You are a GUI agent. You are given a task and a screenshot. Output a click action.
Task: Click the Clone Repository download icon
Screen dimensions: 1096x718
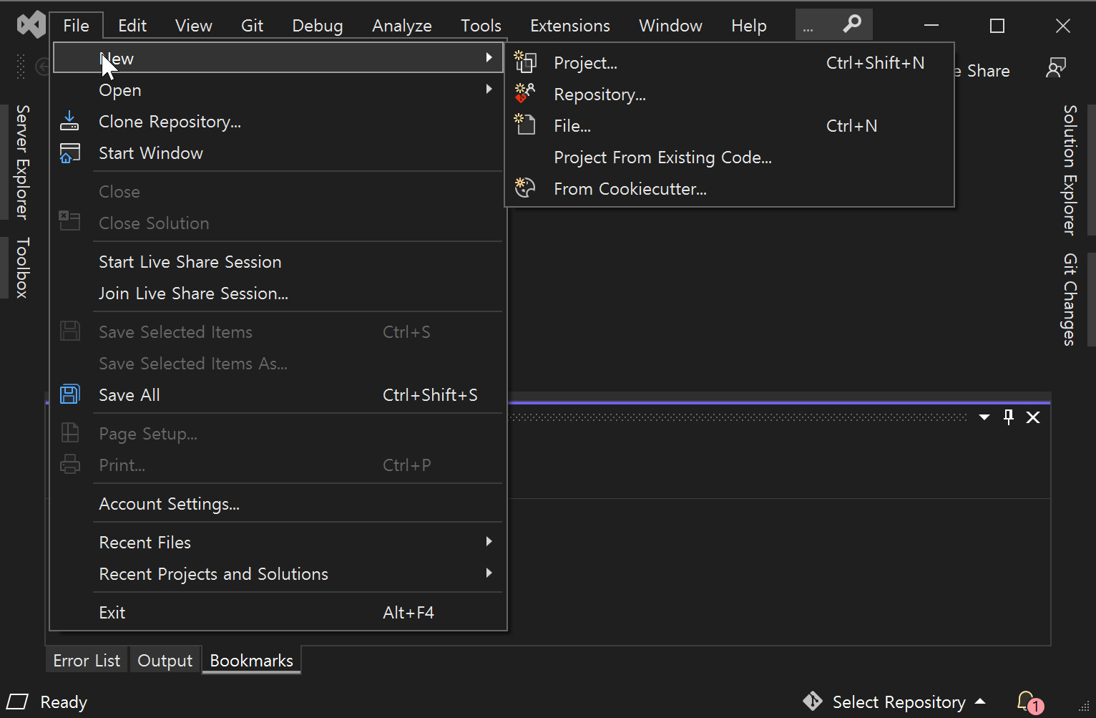[69, 121]
